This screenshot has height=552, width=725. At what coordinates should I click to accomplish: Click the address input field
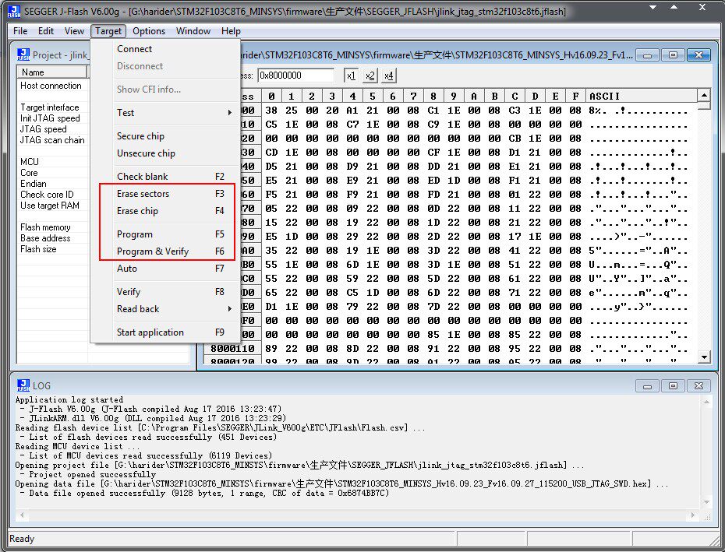[296, 76]
